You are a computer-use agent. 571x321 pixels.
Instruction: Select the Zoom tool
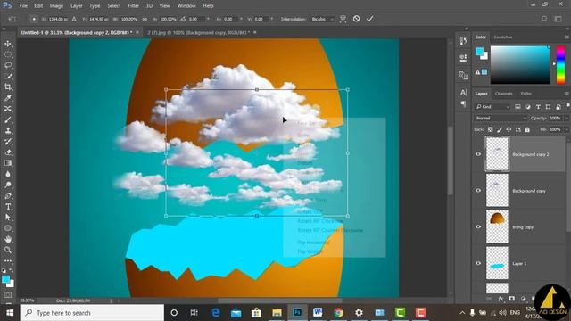pyautogui.click(x=8, y=250)
